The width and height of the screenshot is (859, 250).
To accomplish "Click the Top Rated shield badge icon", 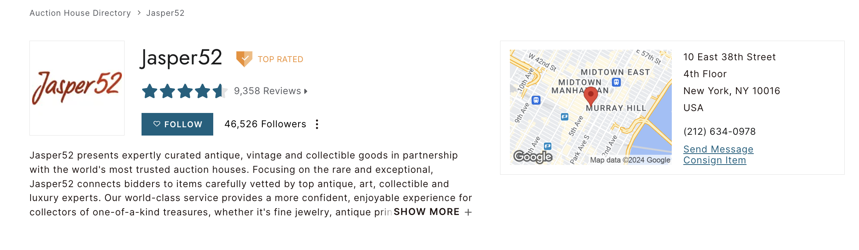I will tap(244, 59).
